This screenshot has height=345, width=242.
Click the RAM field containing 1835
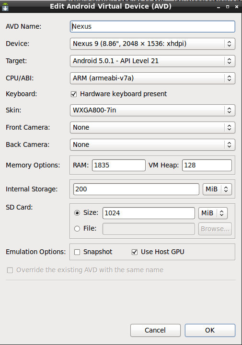pos(119,165)
